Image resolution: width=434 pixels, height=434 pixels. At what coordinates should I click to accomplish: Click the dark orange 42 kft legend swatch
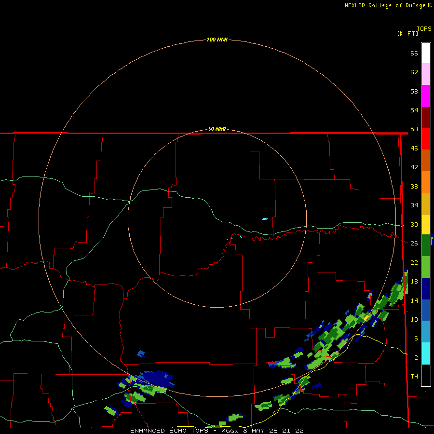point(426,161)
